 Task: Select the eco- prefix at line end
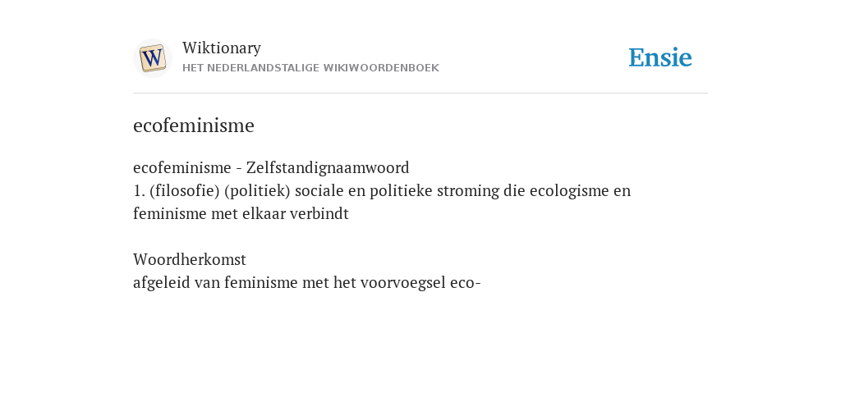(466, 283)
